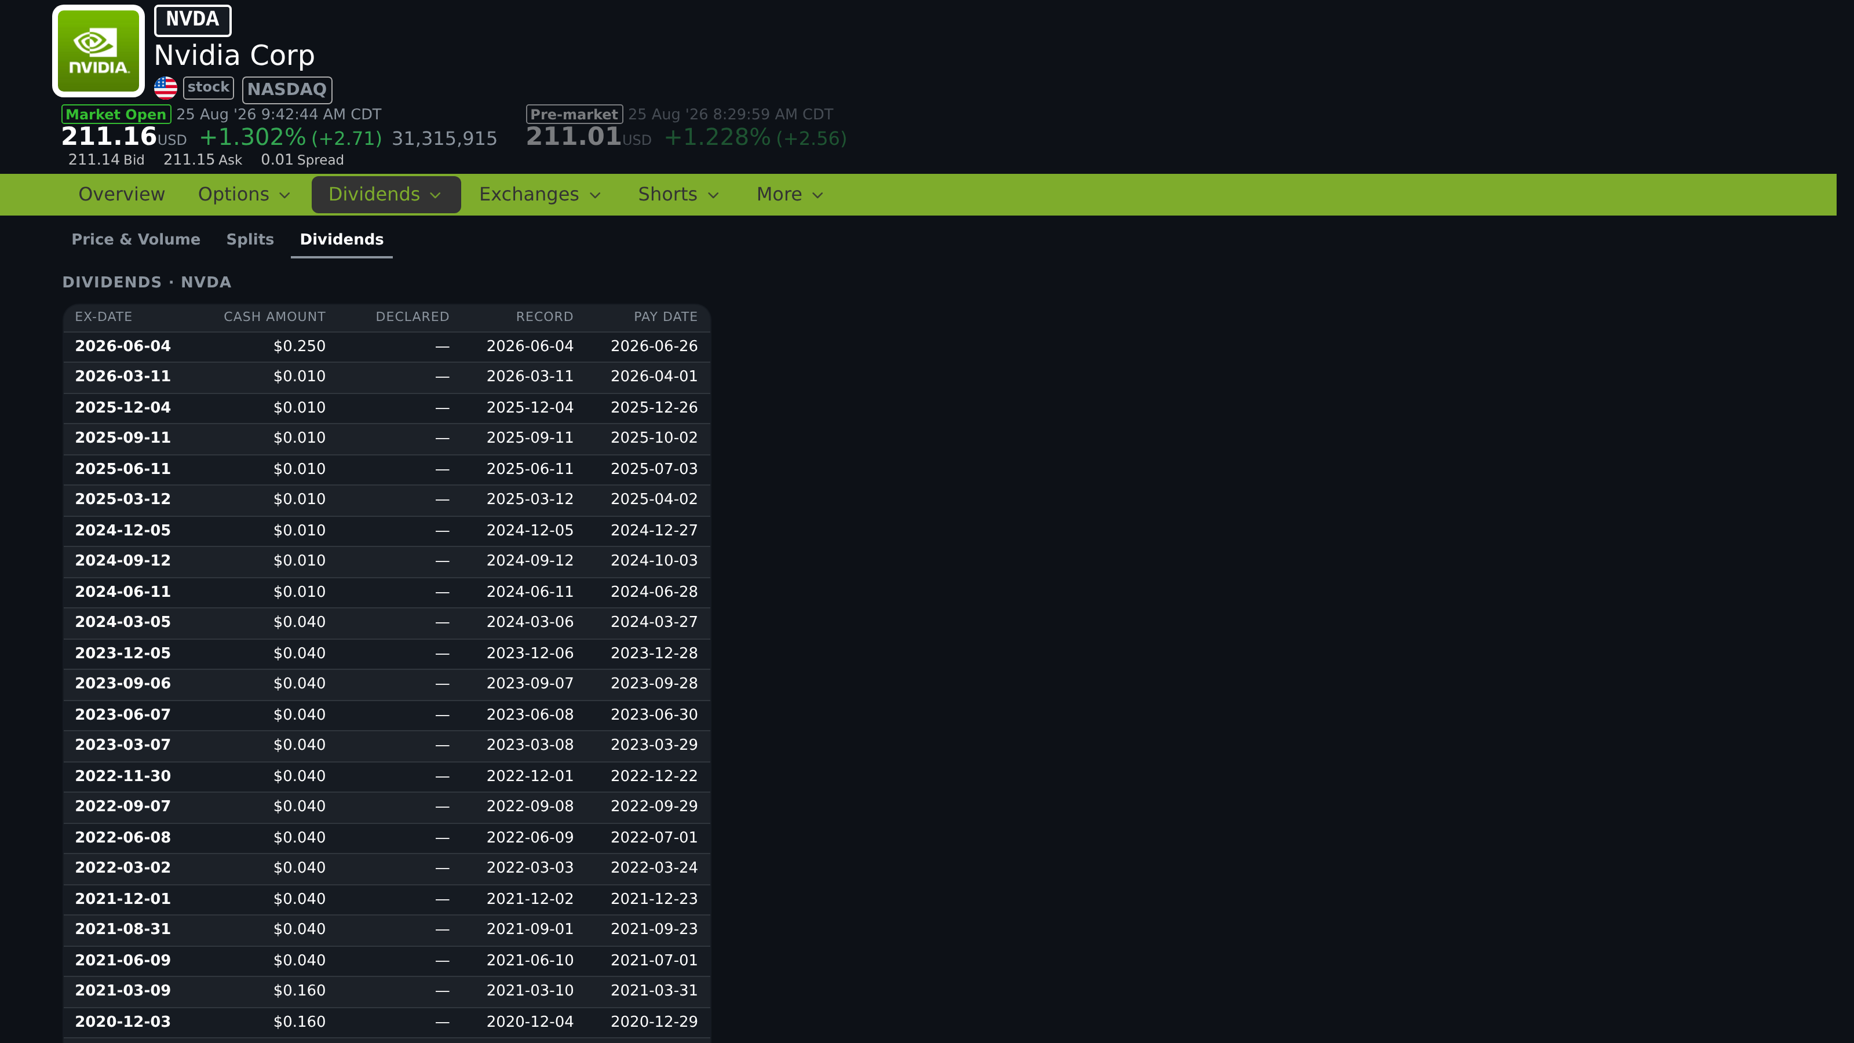Click the $0.160 amount for 2021-03-09

tap(300, 990)
